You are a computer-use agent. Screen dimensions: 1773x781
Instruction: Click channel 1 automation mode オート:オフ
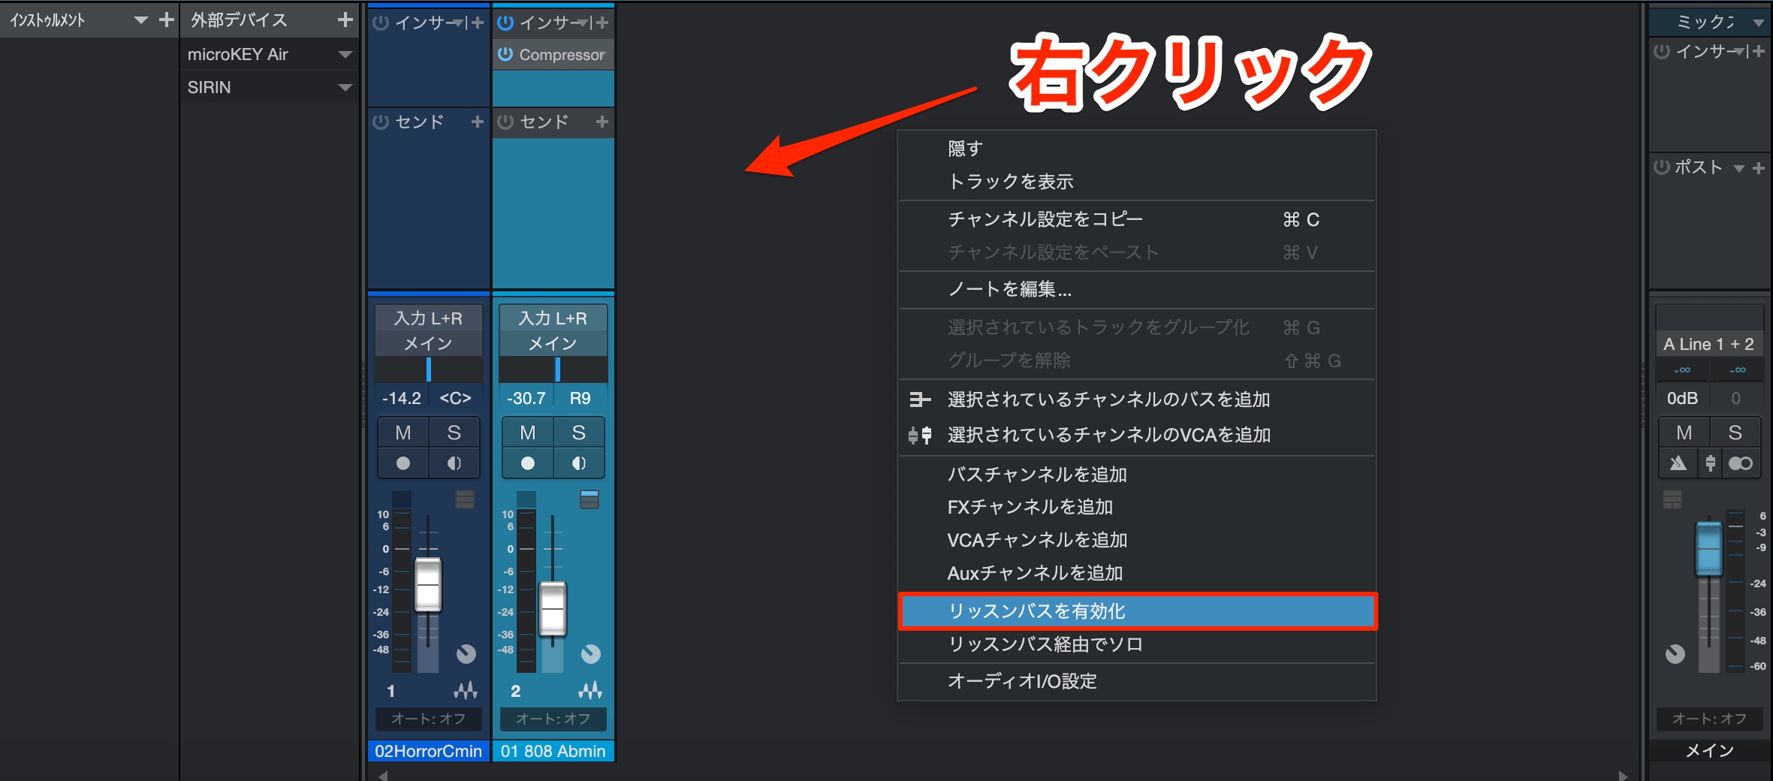[429, 719]
